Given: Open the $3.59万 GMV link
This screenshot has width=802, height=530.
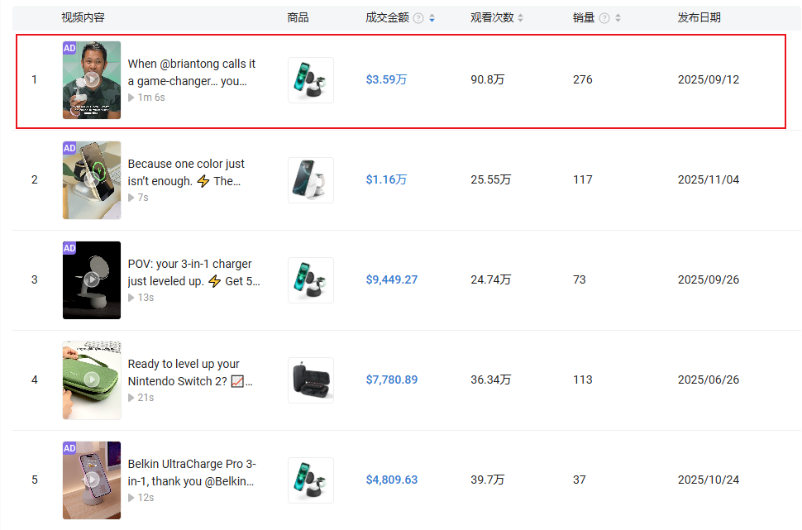Looking at the screenshot, I should [x=385, y=79].
